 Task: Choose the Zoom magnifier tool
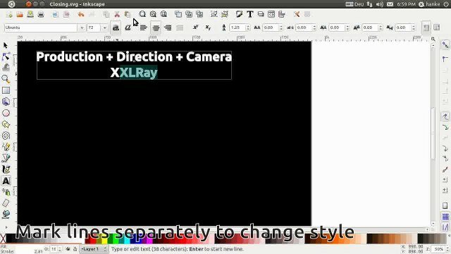6,79
